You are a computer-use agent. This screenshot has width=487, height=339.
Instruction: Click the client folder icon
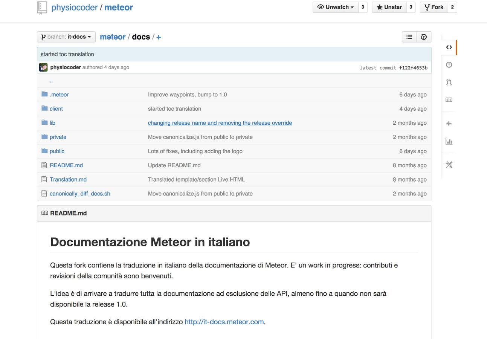coord(44,108)
